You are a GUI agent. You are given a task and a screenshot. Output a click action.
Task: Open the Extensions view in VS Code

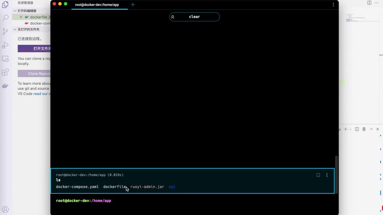tap(5, 72)
